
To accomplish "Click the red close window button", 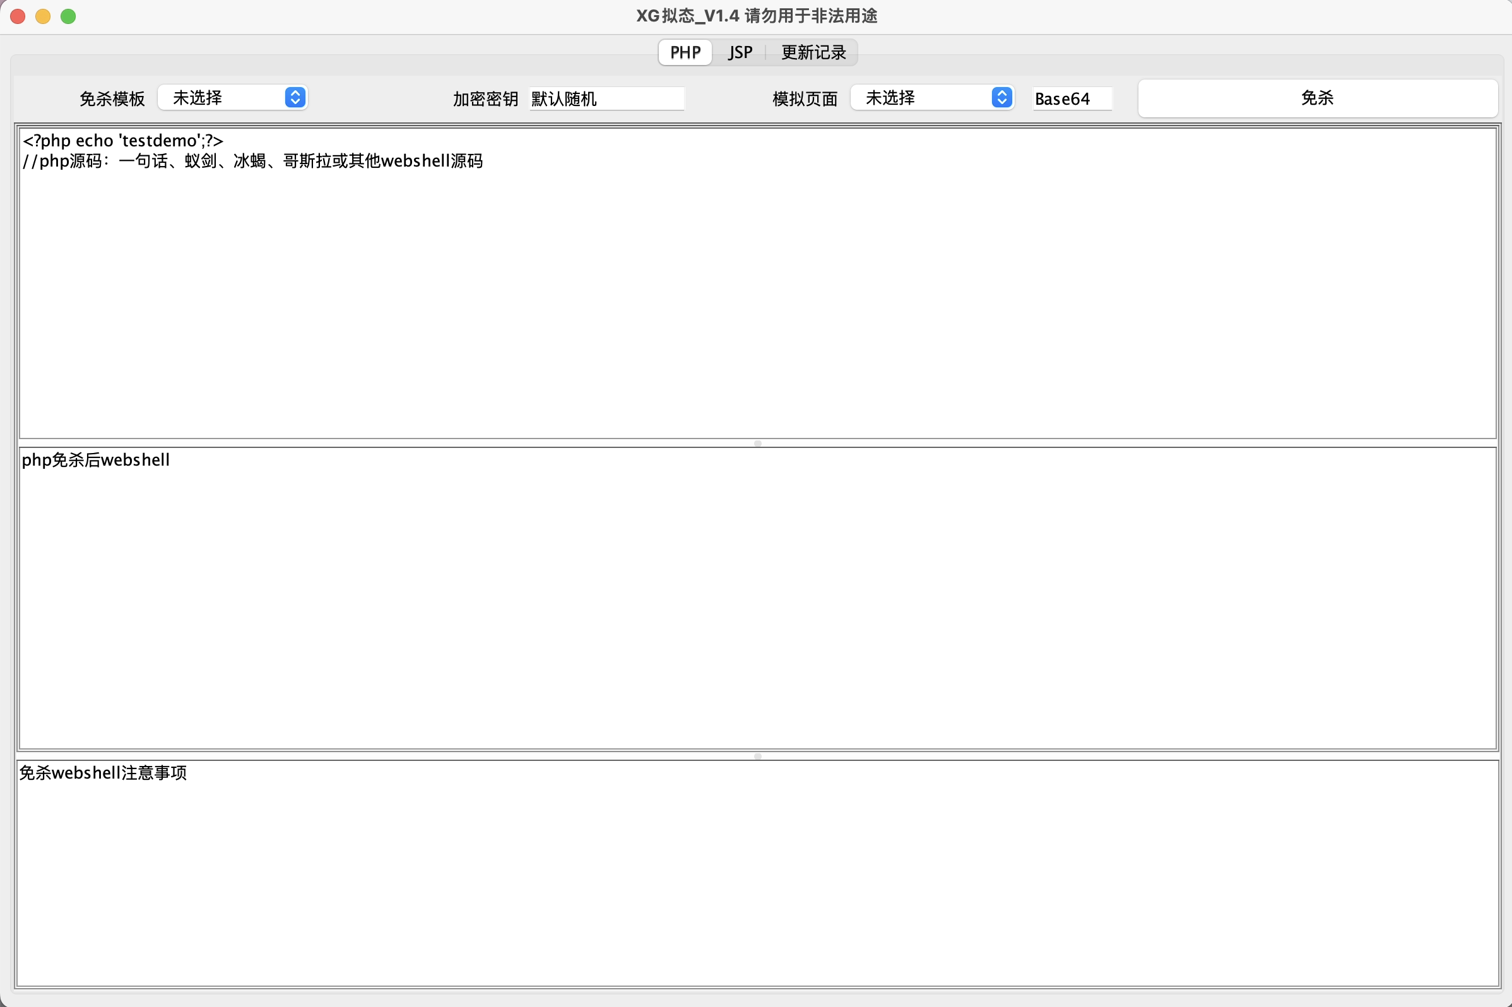I will (x=18, y=16).
